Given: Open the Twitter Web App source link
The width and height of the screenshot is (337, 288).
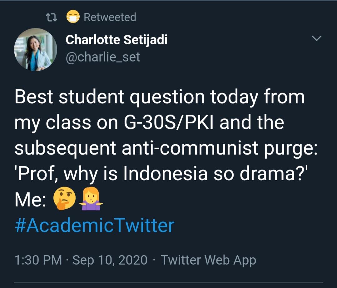Looking at the screenshot, I should tap(208, 260).
